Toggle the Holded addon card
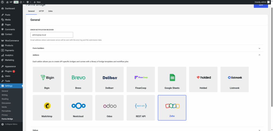 click(203, 79)
